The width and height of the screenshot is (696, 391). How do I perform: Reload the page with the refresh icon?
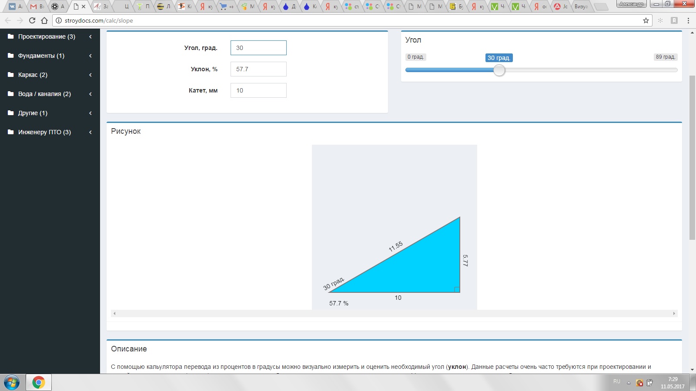[32, 20]
